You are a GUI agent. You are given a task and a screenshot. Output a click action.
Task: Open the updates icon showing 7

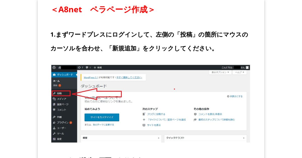(x=81, y=67)
